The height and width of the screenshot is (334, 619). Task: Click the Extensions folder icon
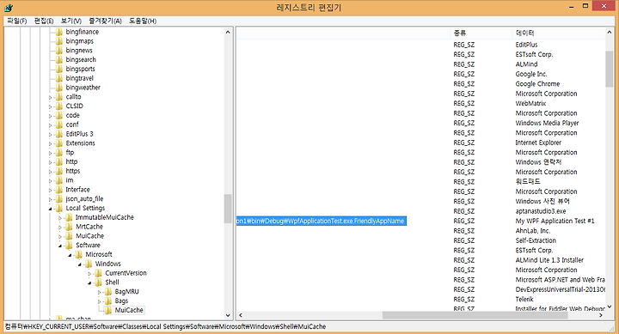click(x=59, y=143)
